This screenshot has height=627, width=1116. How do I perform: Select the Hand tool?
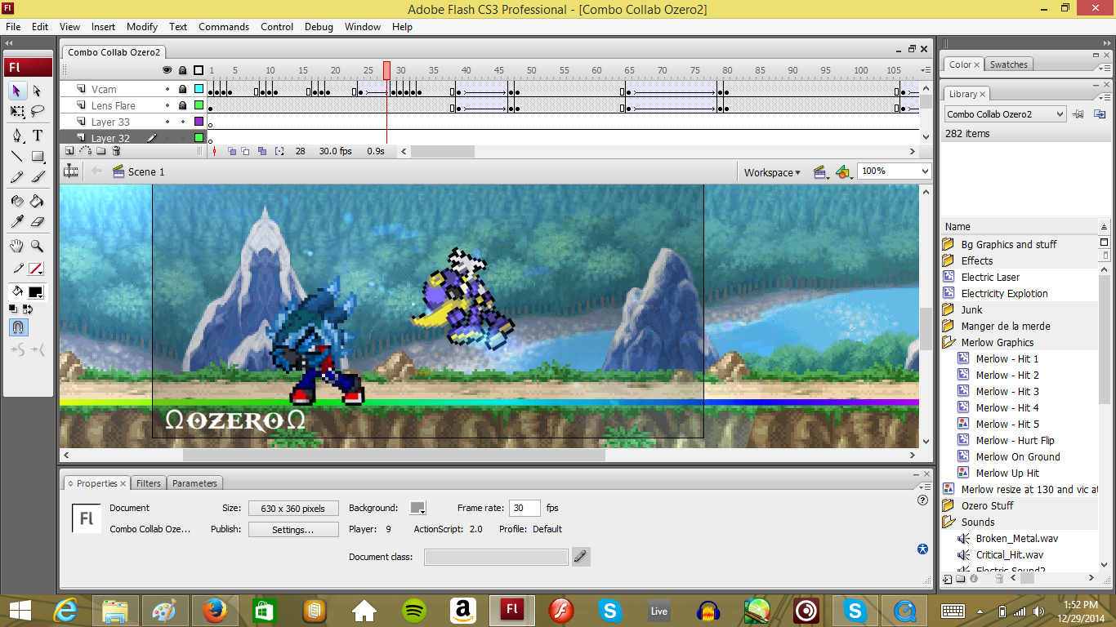click(16, 246)
